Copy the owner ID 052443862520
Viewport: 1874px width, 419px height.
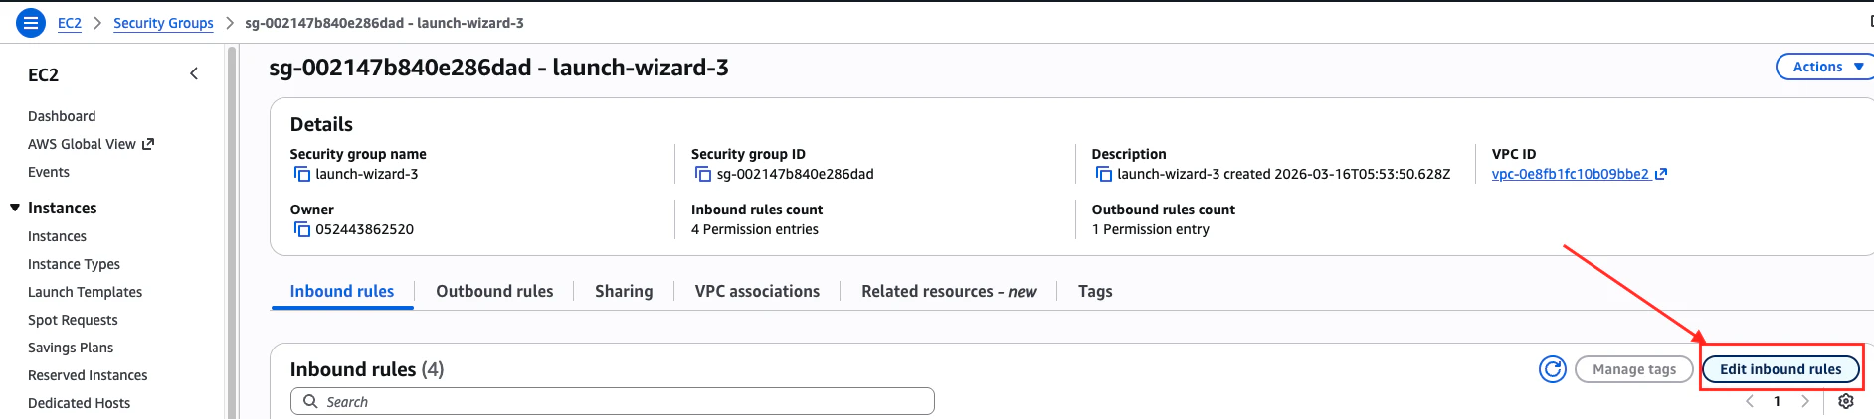pos(302,229)
